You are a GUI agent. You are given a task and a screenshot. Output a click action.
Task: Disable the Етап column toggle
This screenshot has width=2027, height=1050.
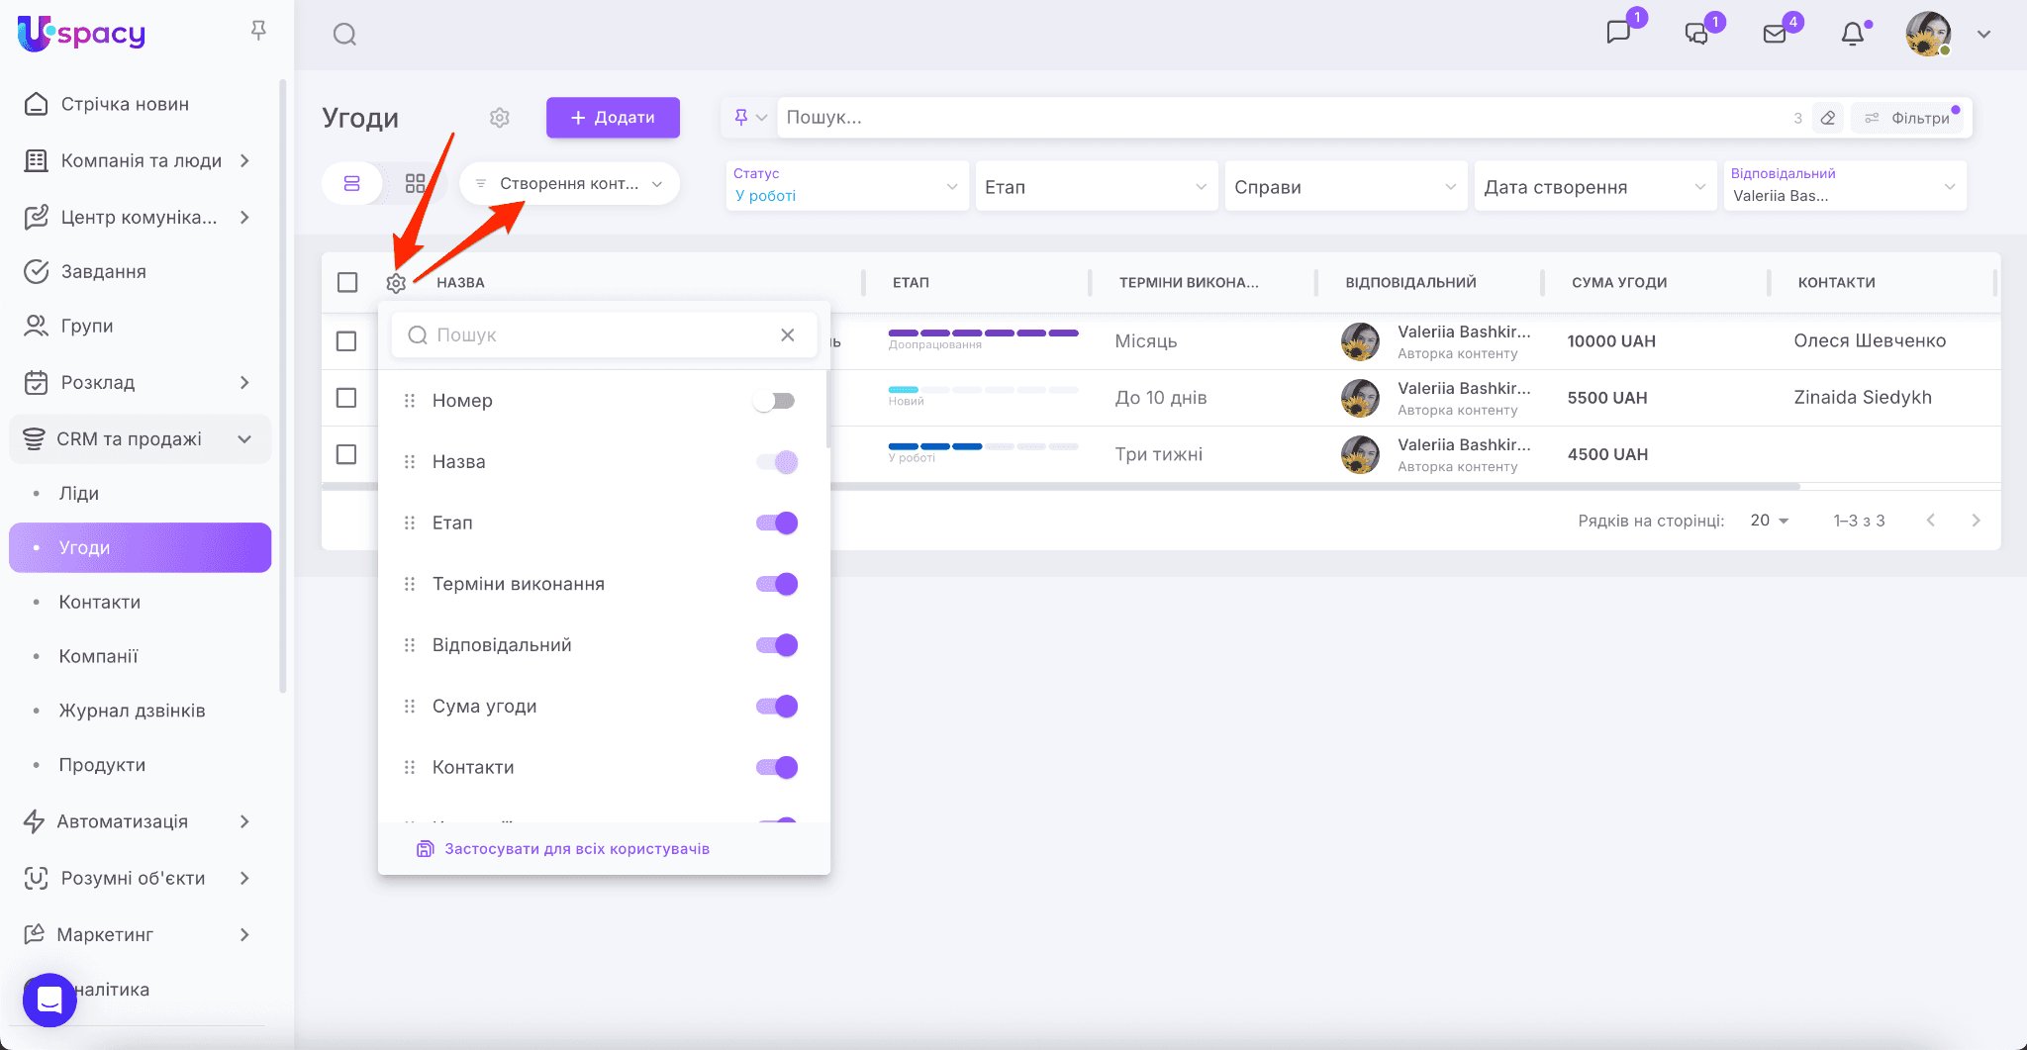tap(777, 524)
